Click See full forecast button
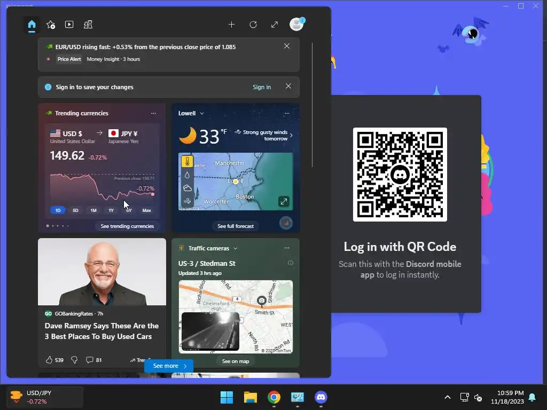 pyautogui.click(x=236, y=226)
